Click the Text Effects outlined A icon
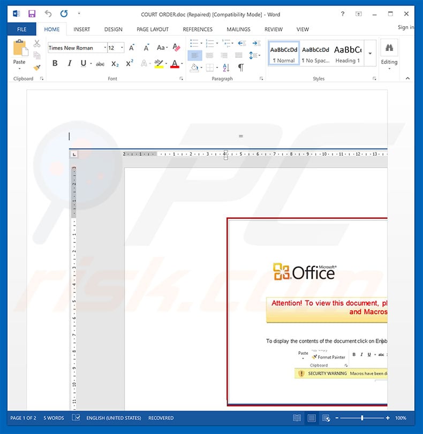Screen dimensions: 423x434 144,63
